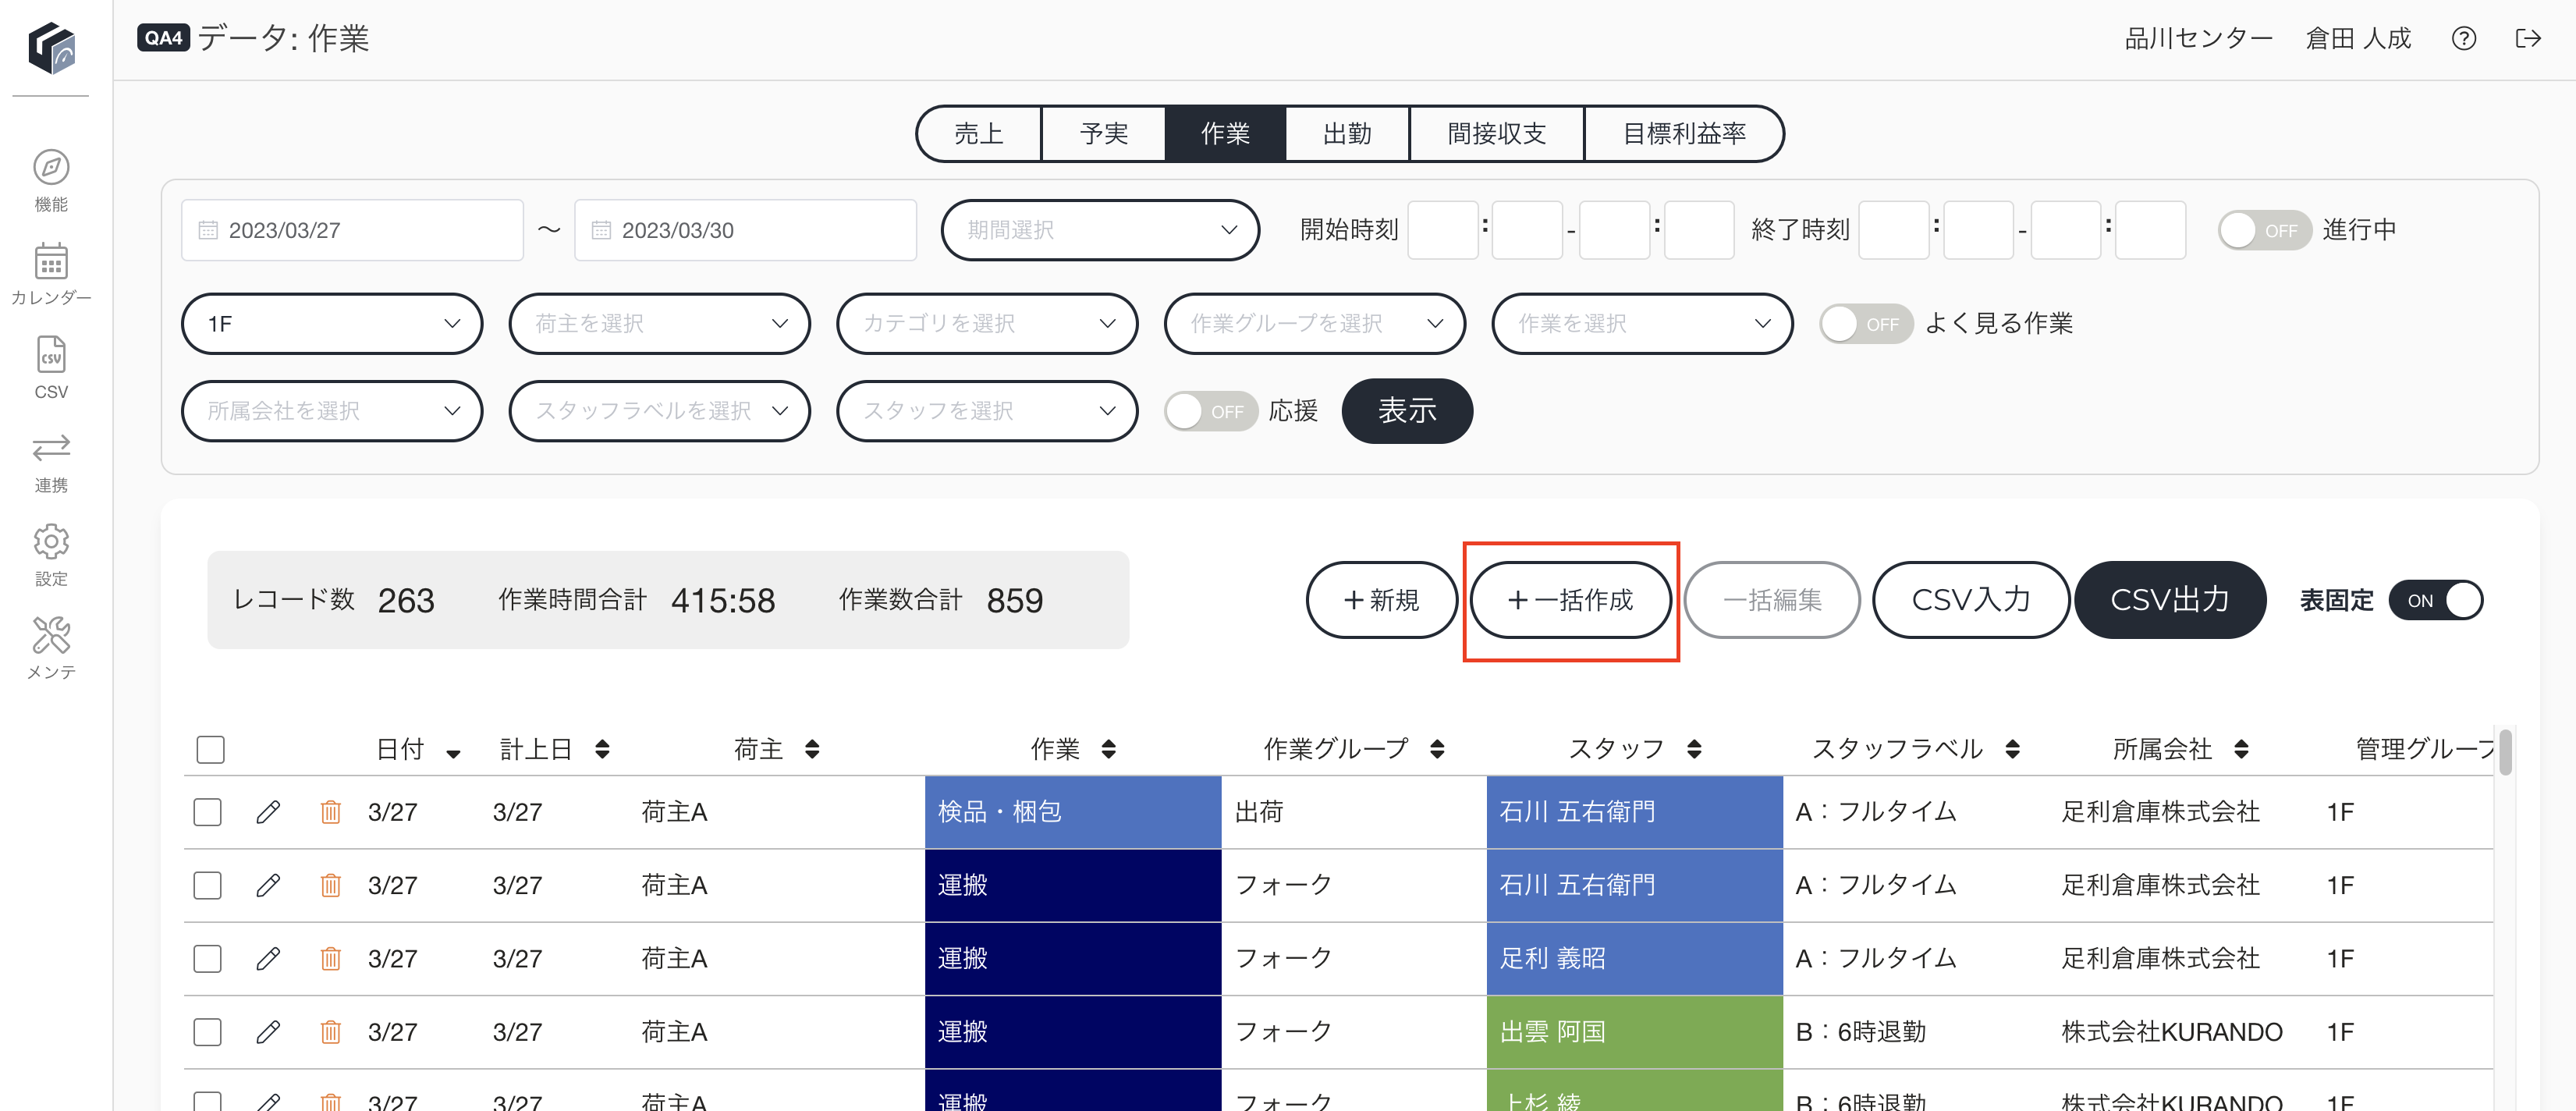
Task: Click the 倉田 人成 user name
Action: pyautogui.click(x=2358, y=39)
